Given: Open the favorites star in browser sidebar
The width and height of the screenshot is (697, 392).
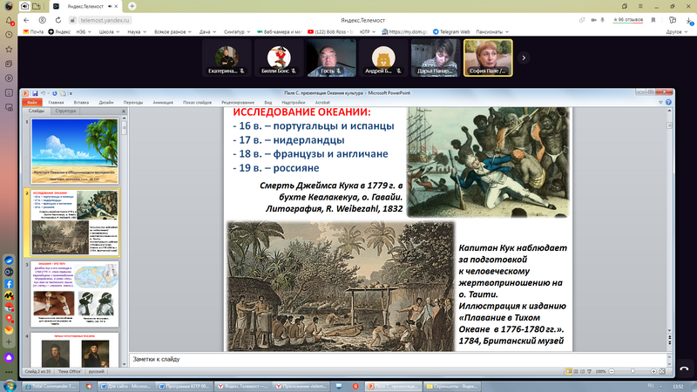Looking at the screenshot, I should coord(9,50).
